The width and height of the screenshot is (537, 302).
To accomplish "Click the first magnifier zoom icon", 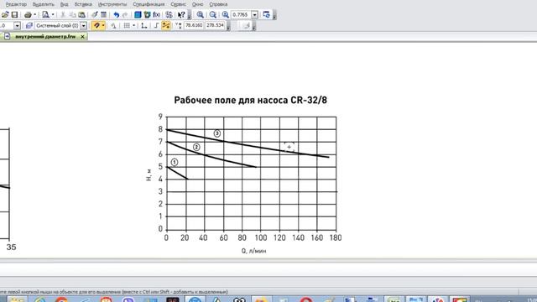I will (201, 15).
